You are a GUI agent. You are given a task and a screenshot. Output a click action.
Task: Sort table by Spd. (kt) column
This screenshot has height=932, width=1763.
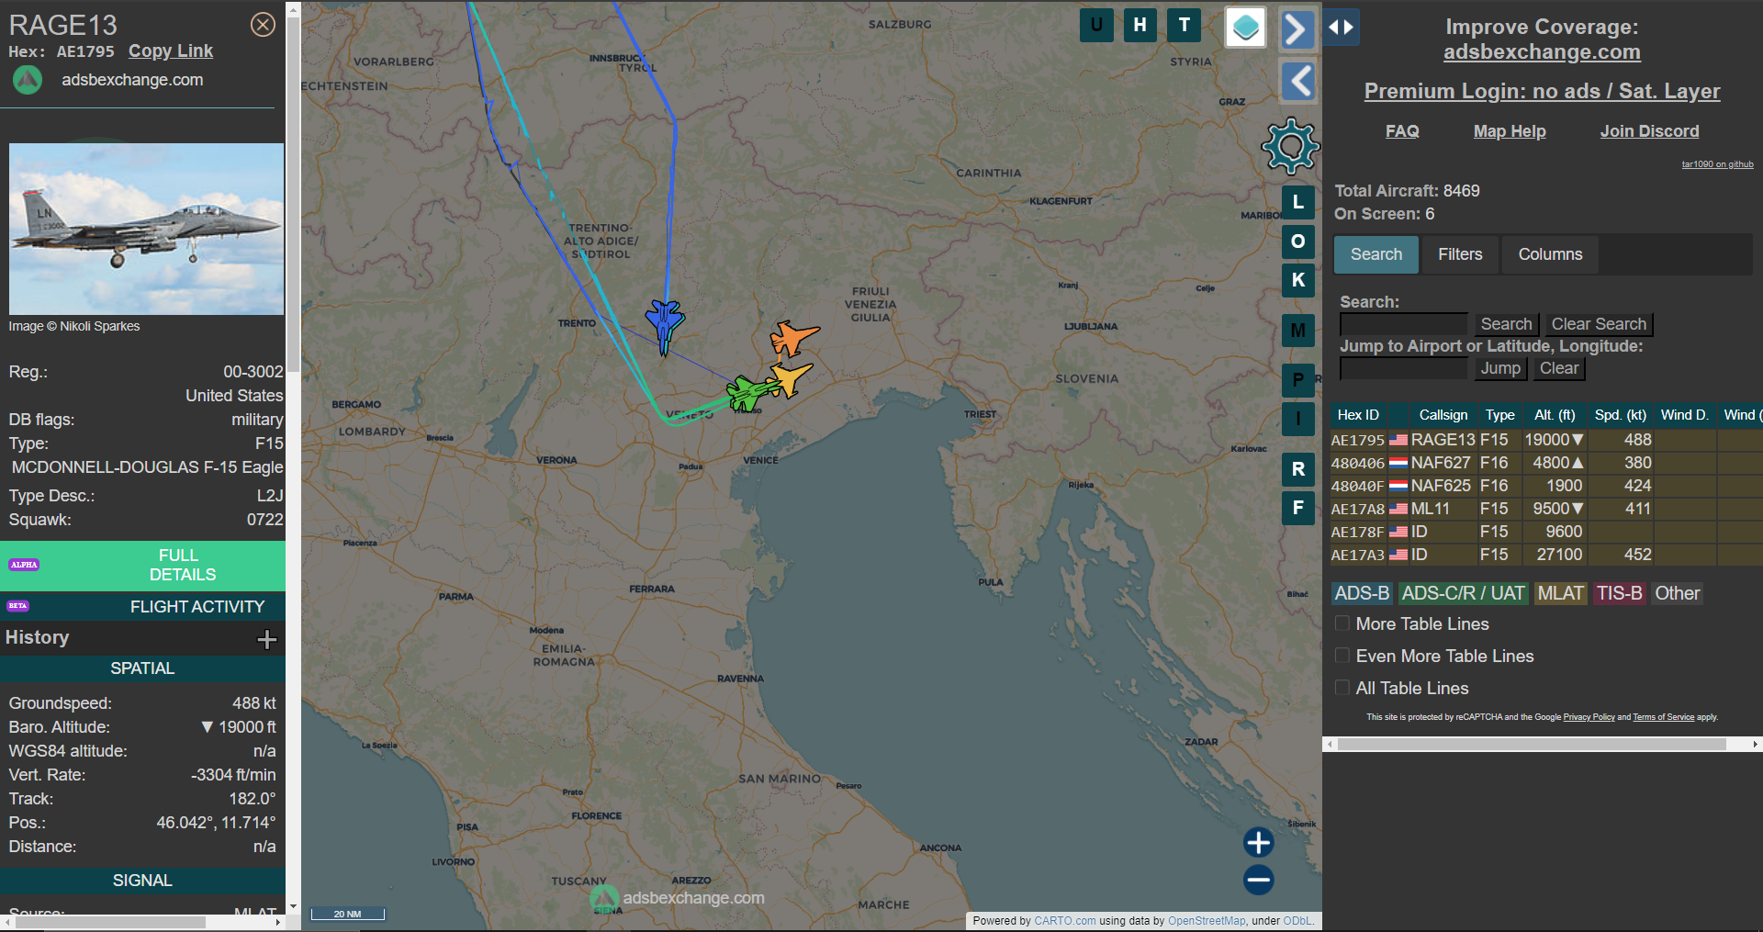[1621, 415]
